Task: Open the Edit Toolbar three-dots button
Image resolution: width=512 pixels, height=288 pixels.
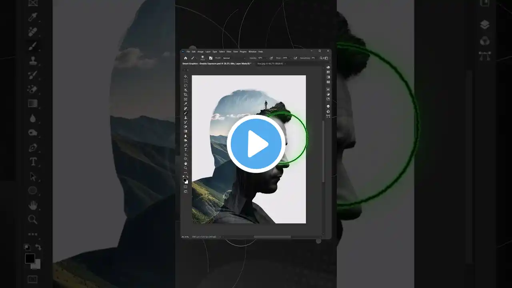Action: [x=186, y=172]
